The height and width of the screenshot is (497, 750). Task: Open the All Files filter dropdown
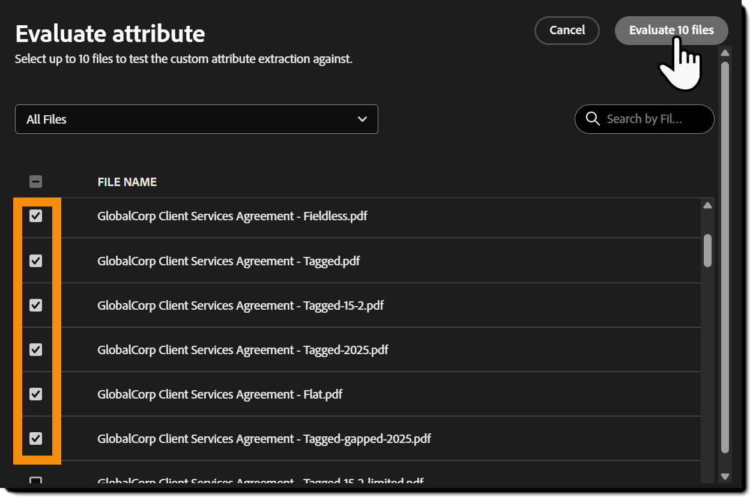point(196,119)
